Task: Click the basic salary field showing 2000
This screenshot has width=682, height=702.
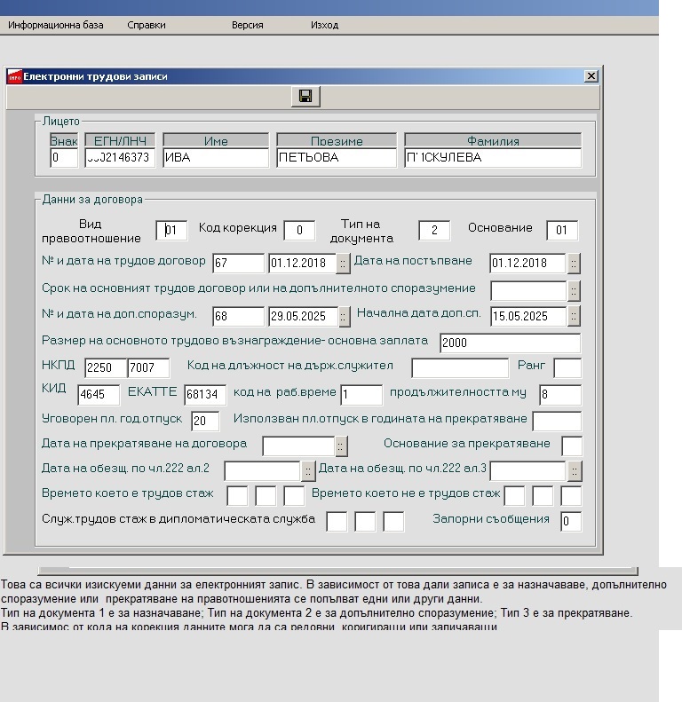Action: 511,343
